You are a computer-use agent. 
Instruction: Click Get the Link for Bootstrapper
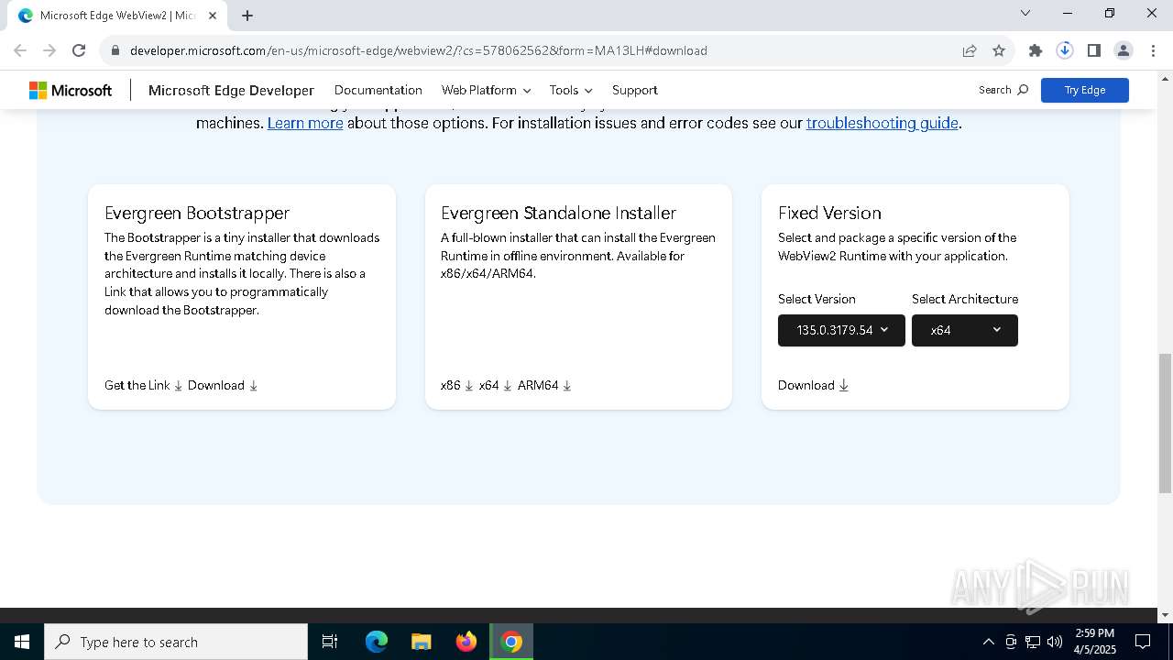[x=144, y=385]
